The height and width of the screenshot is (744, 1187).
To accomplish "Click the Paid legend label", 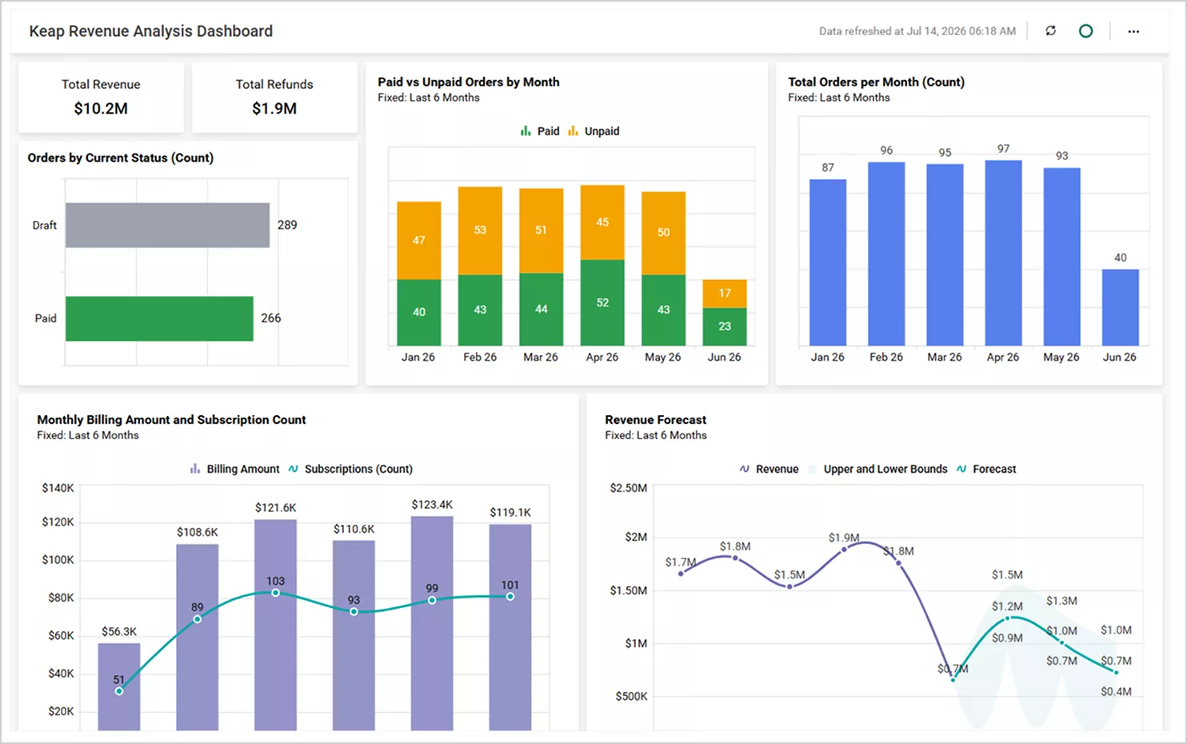I will (549, 131).
